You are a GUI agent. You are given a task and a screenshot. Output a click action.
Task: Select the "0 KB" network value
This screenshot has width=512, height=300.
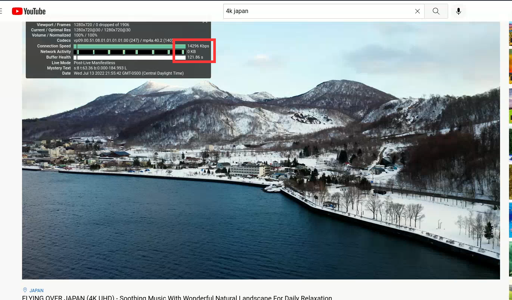tap(192, 51)
